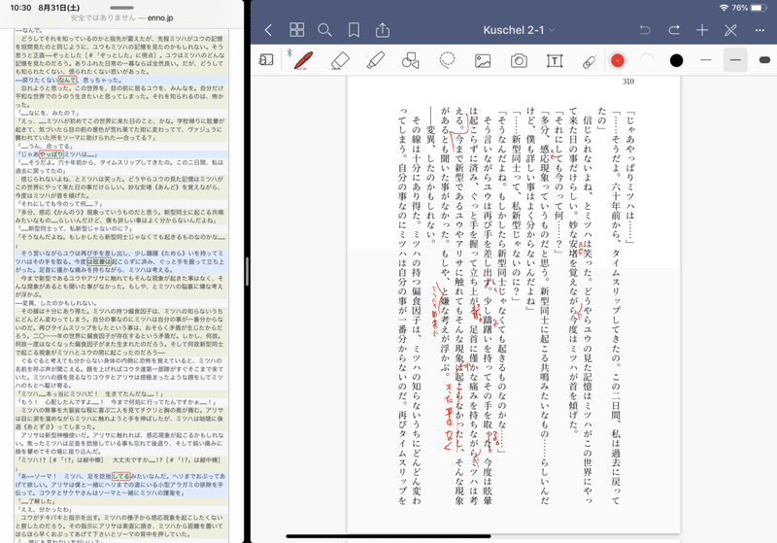Open the share and export menu
Image resolution: width=777 pixels, height=543 pixels.
(383, 30)
